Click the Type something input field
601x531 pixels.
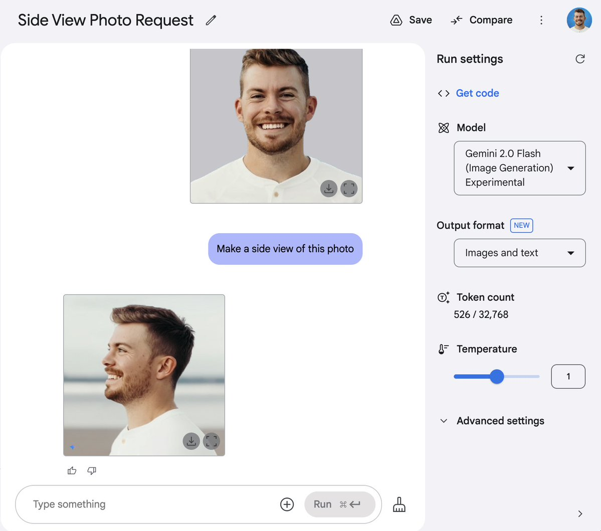click(x=153, y=504)
